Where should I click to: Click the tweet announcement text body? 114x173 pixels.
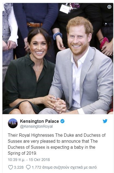[x=57, y=144]
